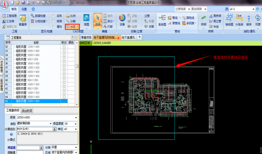Viewport: 262px width, 154px height.
Task: Open the 喷淋 sprinkler tool
Action: coord(249,20)
